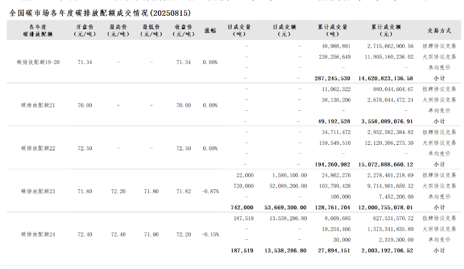Select the 742,000 daily volume subtotal
Viewport: 464px width, 269px height.
coord(241,208)
